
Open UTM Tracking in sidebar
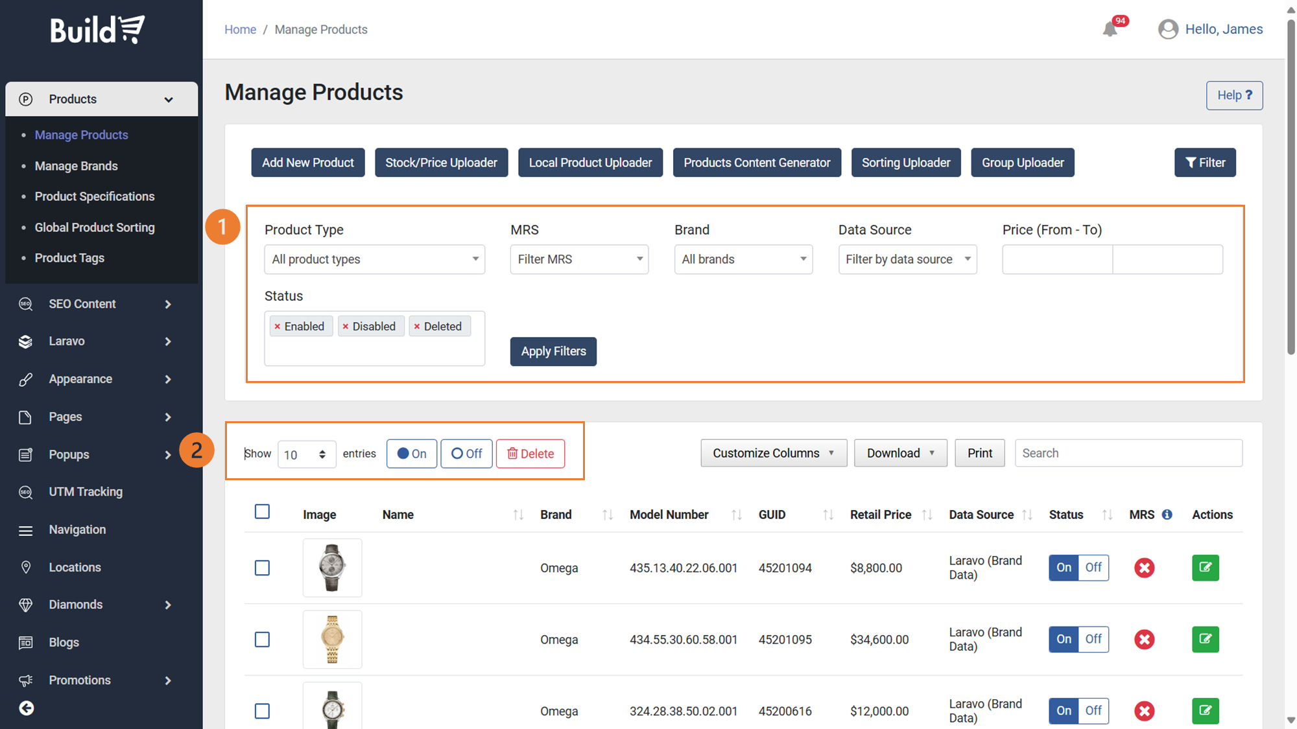(86, 492)
